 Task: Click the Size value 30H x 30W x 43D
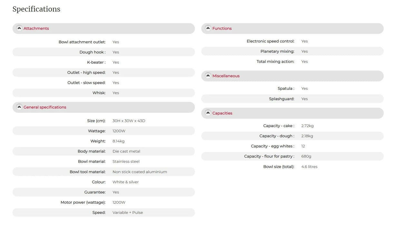coord(129,121)
